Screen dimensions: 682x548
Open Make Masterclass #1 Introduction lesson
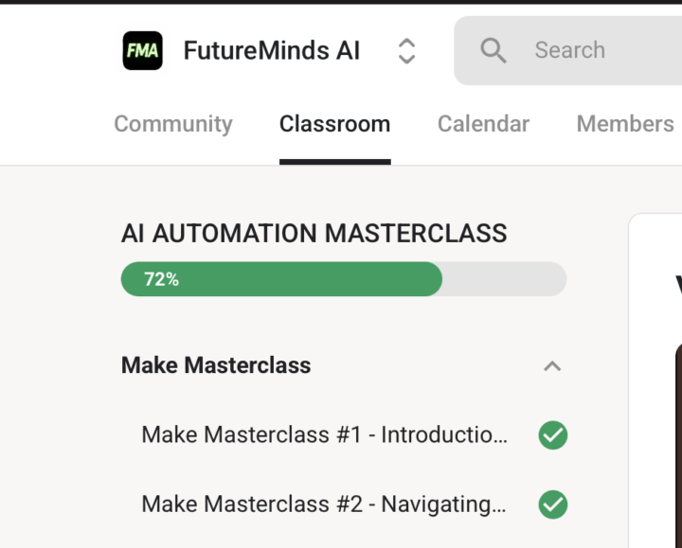pos(324,435)
